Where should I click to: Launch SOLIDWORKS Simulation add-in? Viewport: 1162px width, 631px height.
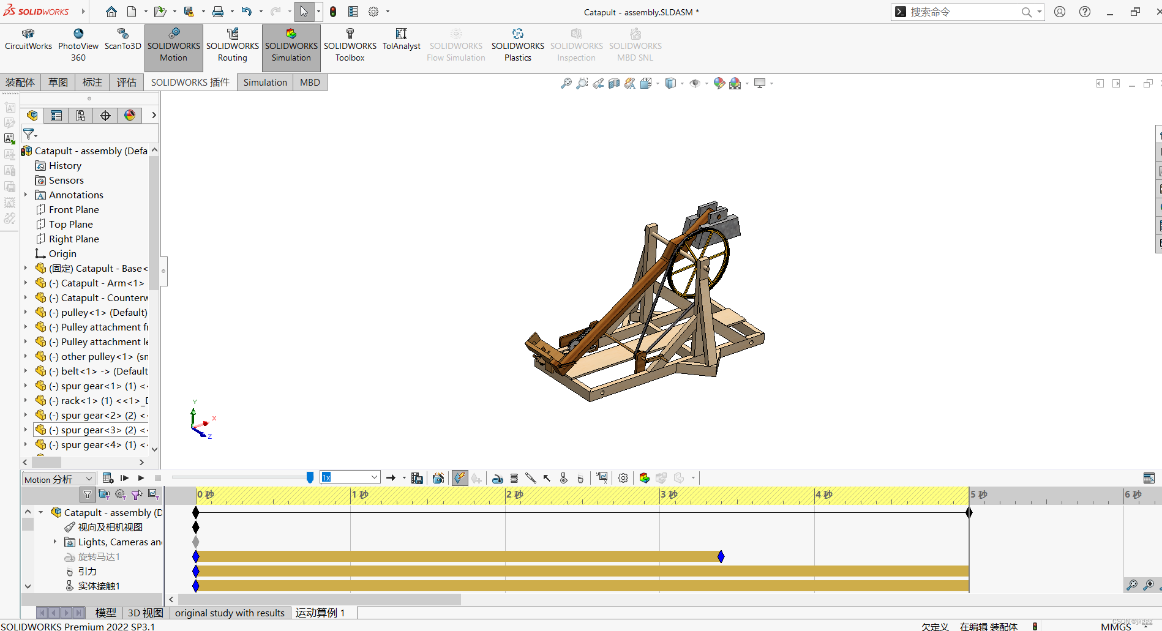(x=291, y=44)
